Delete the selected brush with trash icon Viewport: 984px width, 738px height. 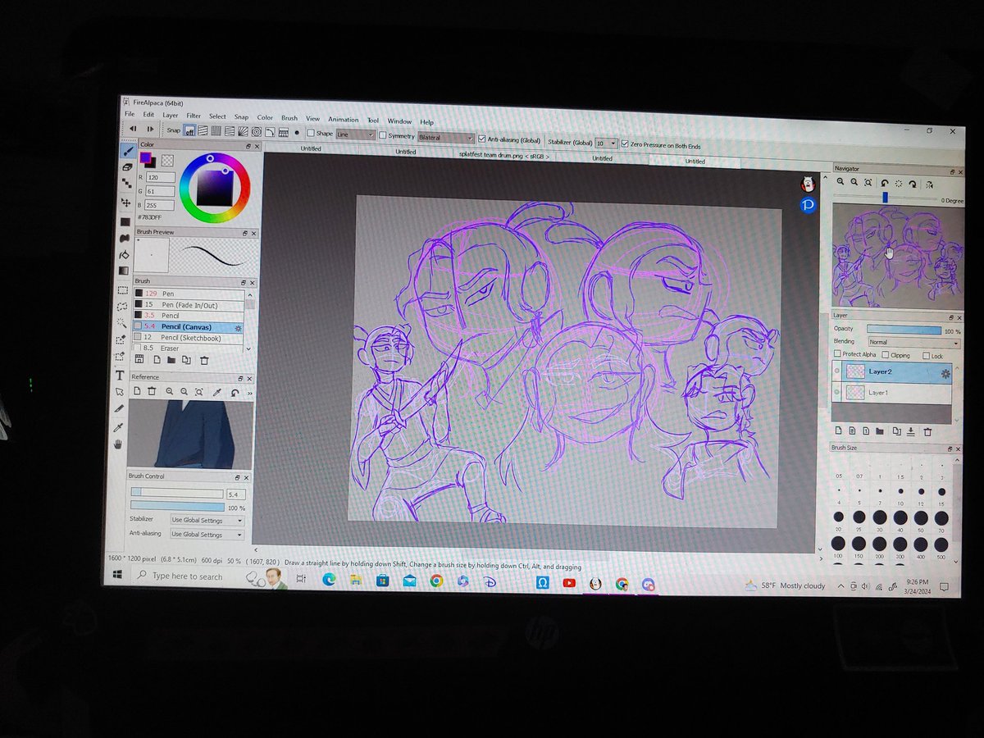[x=204, y=360]
